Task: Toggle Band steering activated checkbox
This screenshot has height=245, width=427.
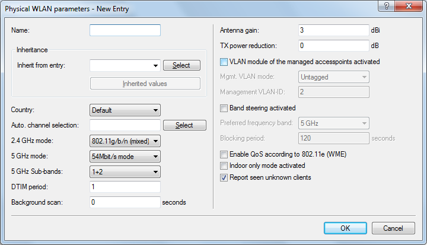Action: (224, 108)
